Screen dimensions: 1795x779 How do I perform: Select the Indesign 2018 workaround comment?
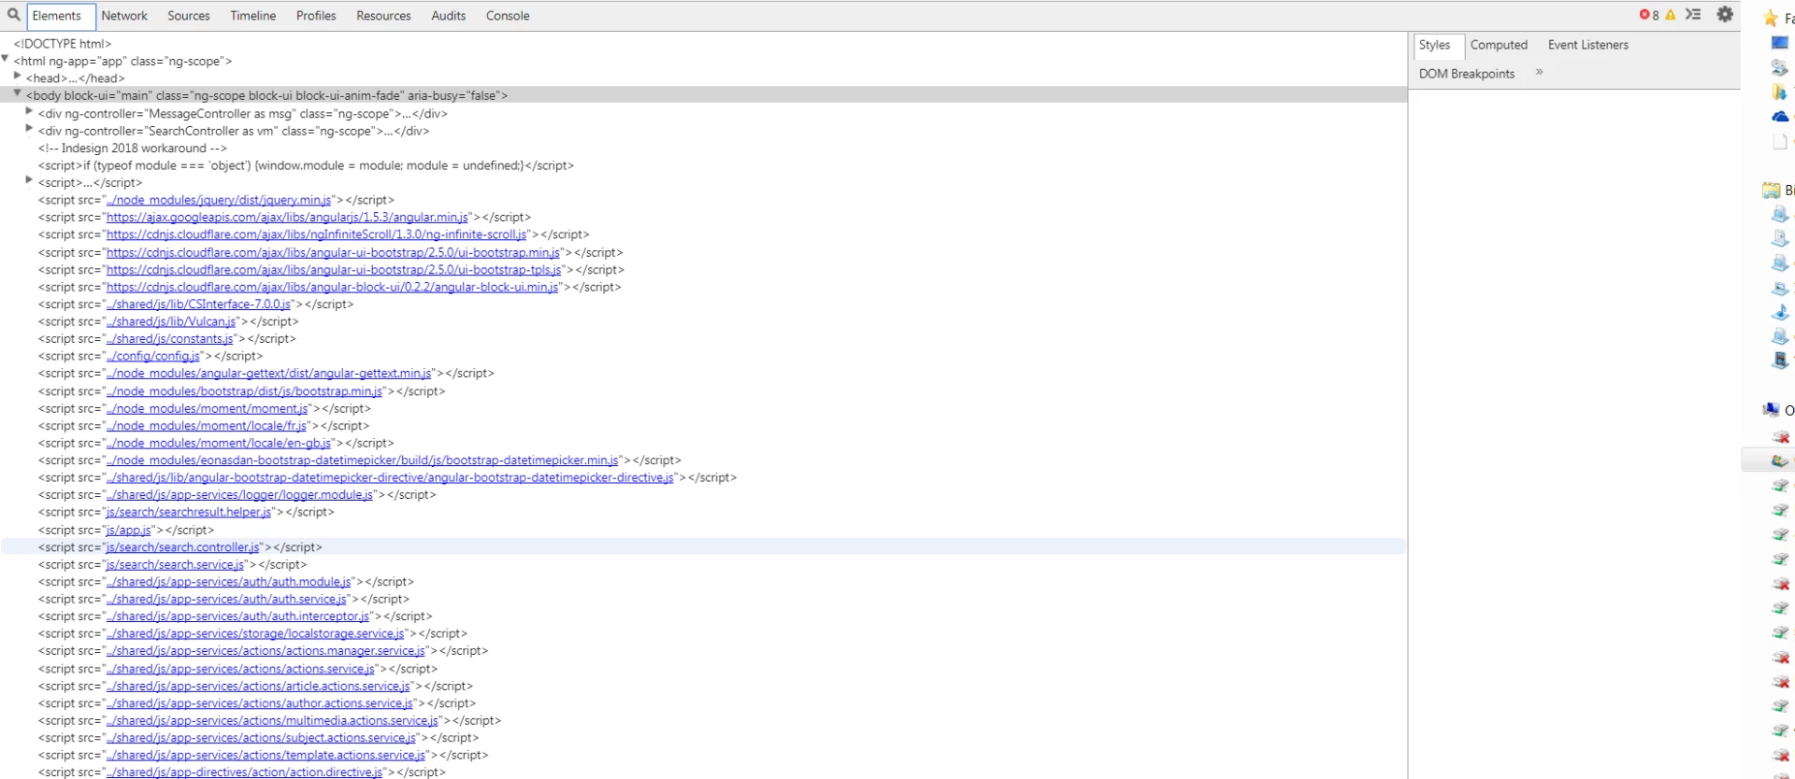click(132, 149)
